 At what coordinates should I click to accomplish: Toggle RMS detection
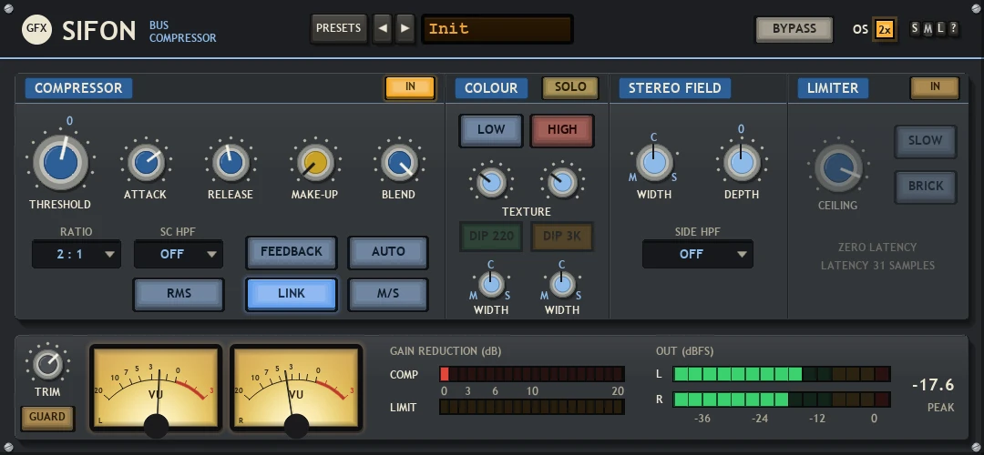coord(179,294)
